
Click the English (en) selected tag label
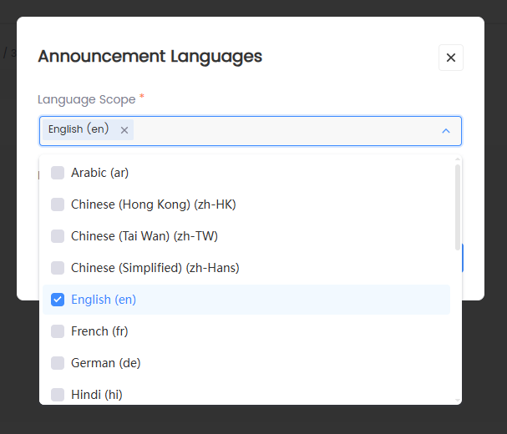point(79,129)
